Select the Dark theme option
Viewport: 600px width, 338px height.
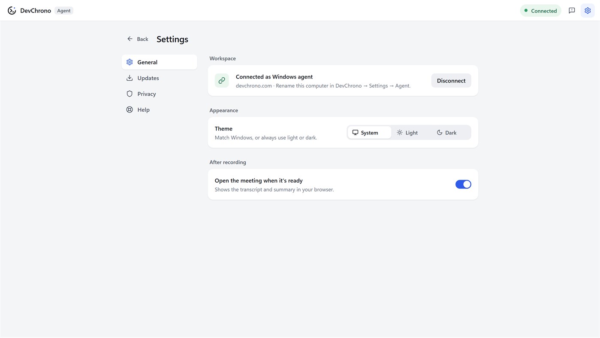pyautogui.click(x=446, y=132)
